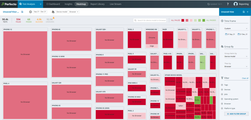Screen dimensions: 251x120
Task: Open the Then by Browser dropdown
Action: pos(236,66)
